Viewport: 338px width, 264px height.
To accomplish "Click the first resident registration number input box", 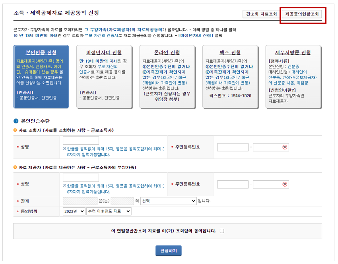I will tap(233, 147).
